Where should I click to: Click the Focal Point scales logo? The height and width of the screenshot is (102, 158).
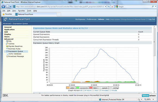click(x=5, y=19)
